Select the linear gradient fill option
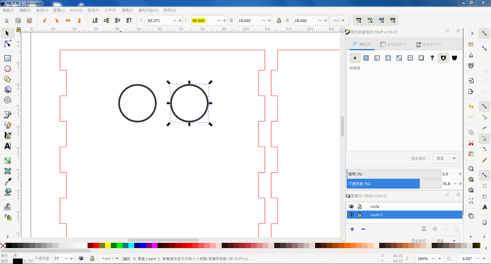 pos(377,58)
